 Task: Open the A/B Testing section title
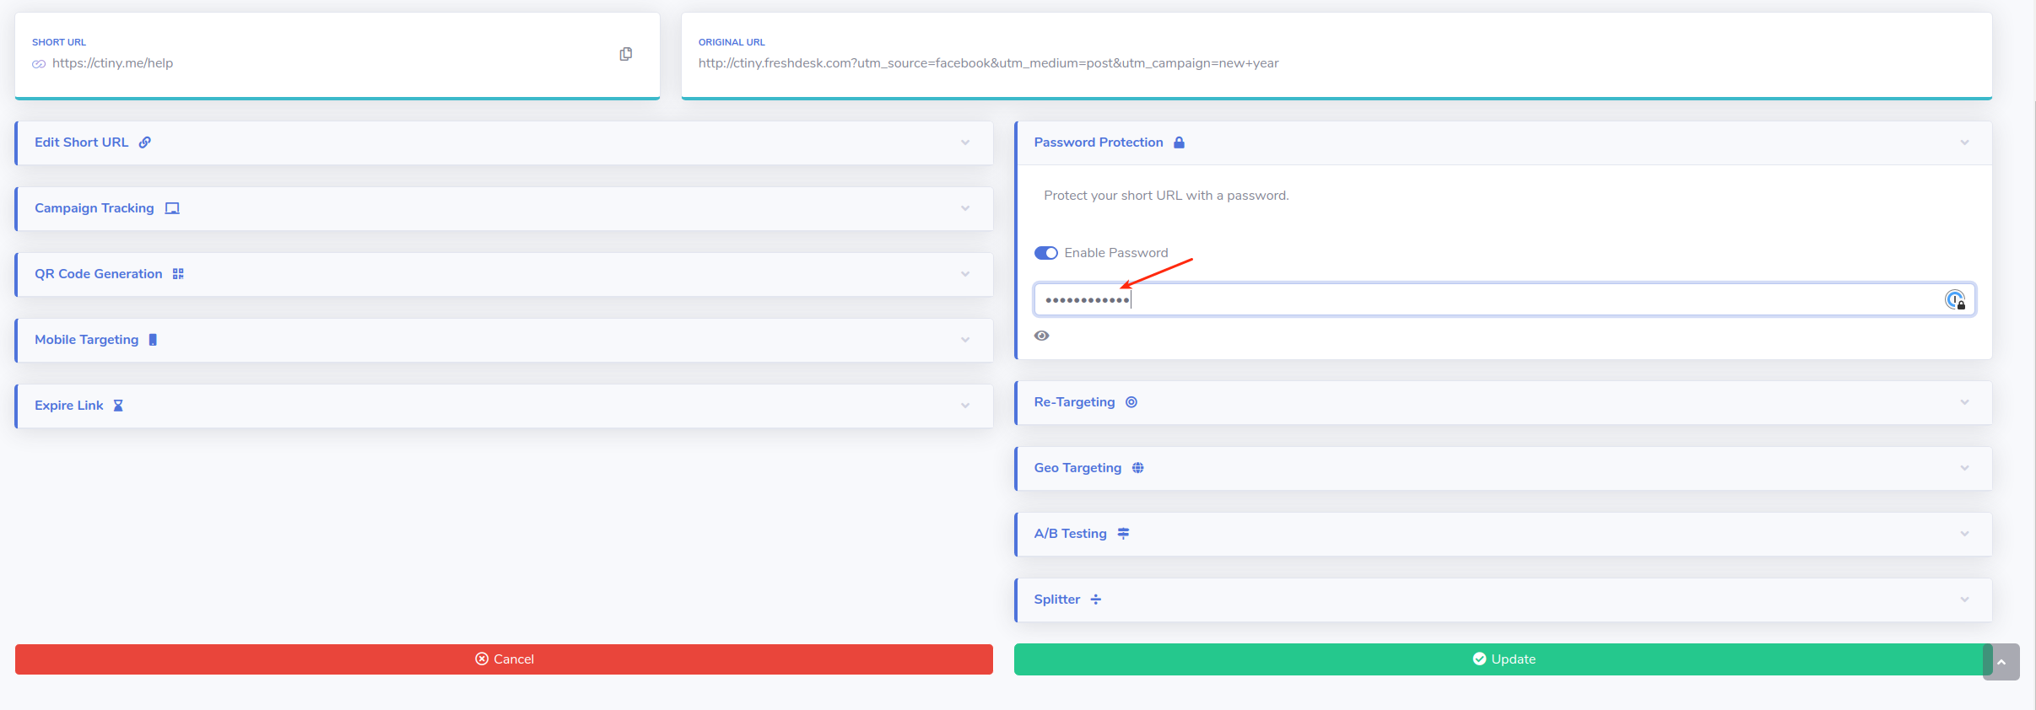pyautogui.click(x=1070, y=534)
